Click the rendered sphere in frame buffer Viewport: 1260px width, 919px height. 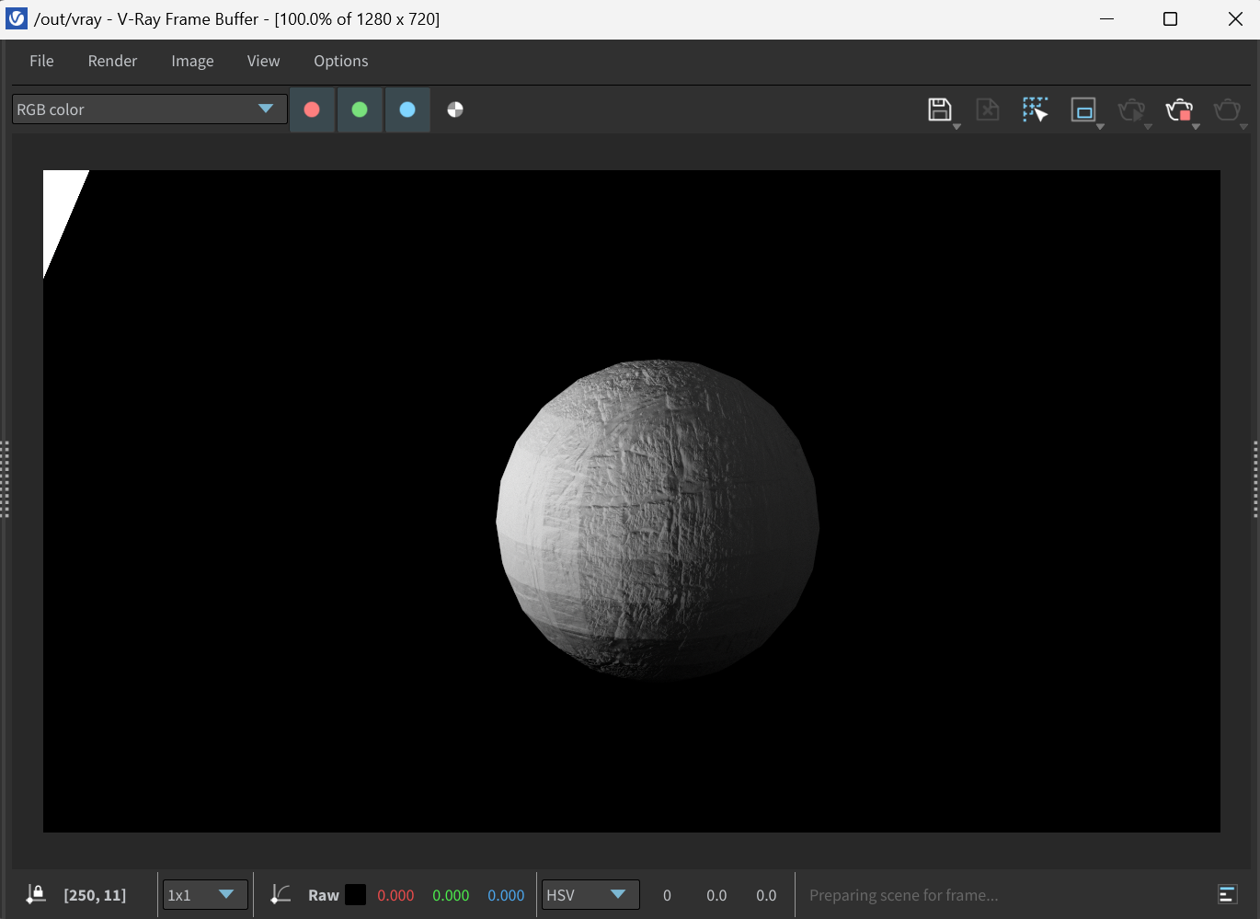pos(658,520)
